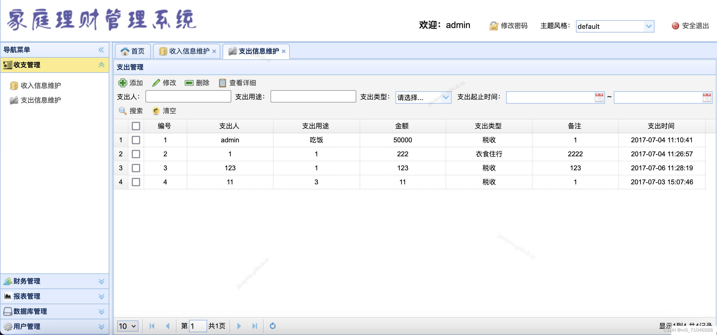Screen dimensions: 717x335
Task: Close the 收入信息维护 tab
Action: (214, 51)
